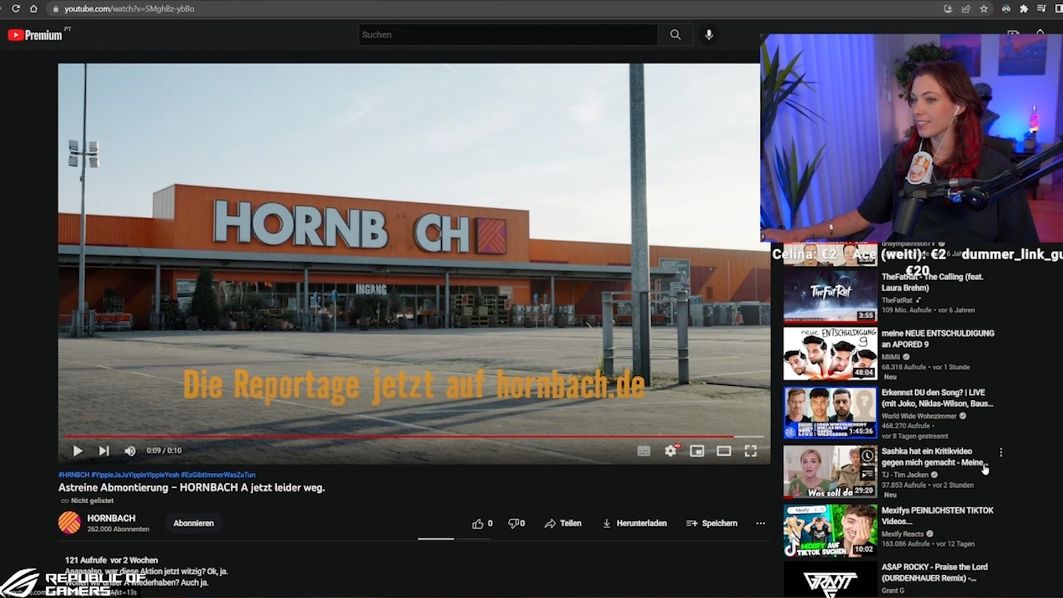Go to browser home page icon
This screenshot has height=598, width=1063.
click(x=34, y=9)
